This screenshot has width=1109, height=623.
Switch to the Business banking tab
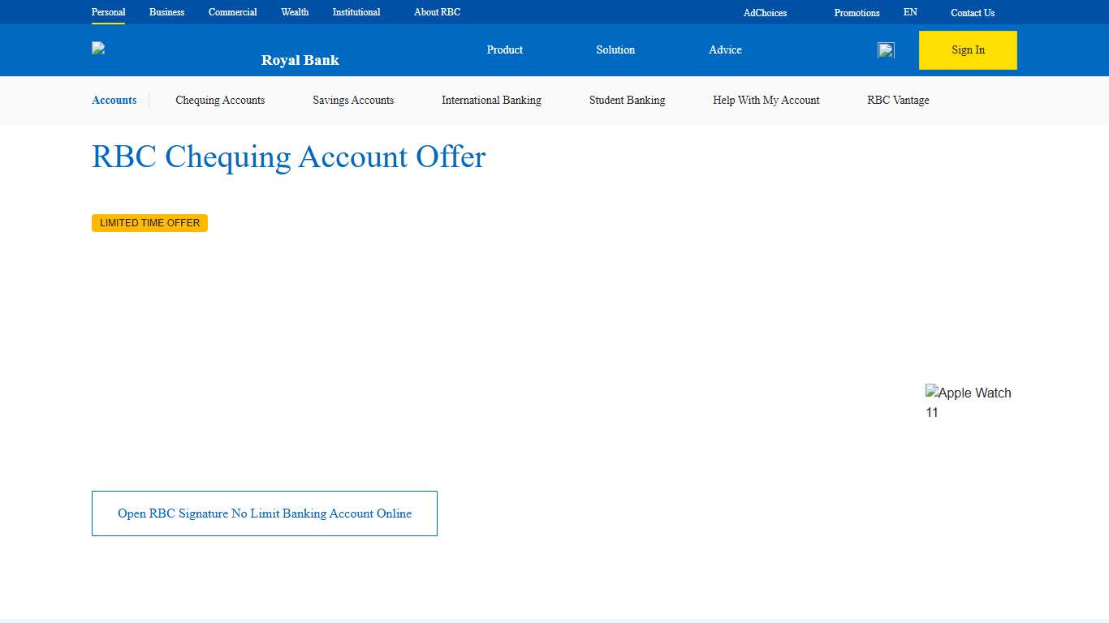click(166, 12)
